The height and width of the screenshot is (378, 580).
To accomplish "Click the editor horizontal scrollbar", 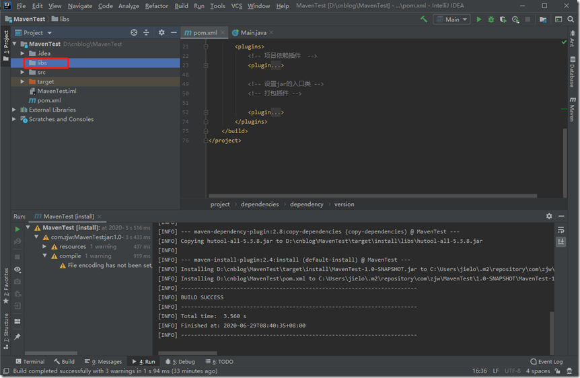I will tap(373, 196).
